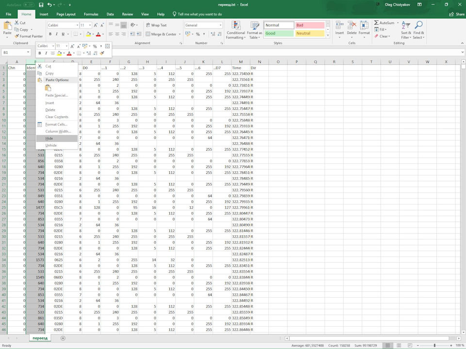The image size is (466, 349).
Task: Add a new sheet with plus button
Action: (63, 338)
